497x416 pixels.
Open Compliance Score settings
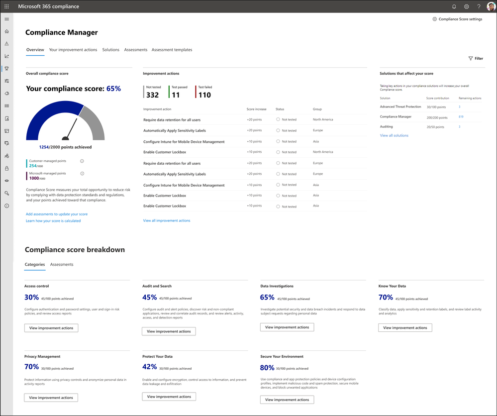457,19
